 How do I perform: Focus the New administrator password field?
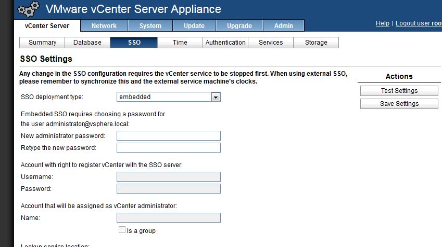169,136
